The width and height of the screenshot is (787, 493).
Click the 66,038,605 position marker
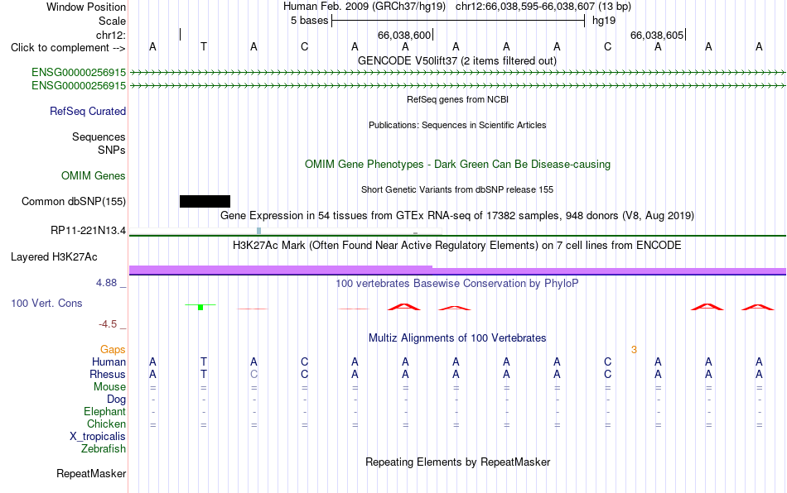tap(658, 35)
